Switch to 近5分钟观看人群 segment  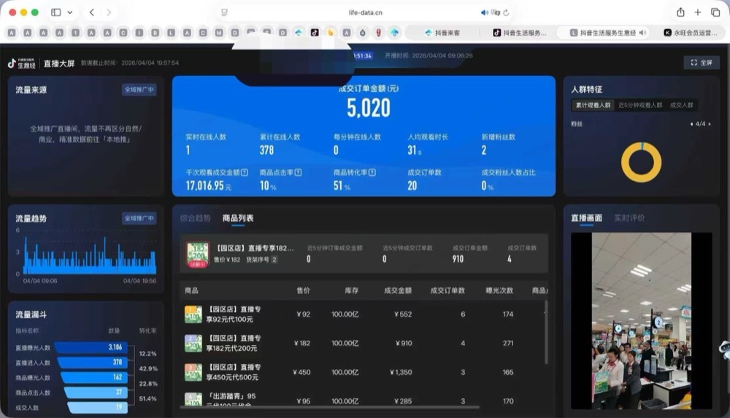pyautogui.click(x=640, y=105)
